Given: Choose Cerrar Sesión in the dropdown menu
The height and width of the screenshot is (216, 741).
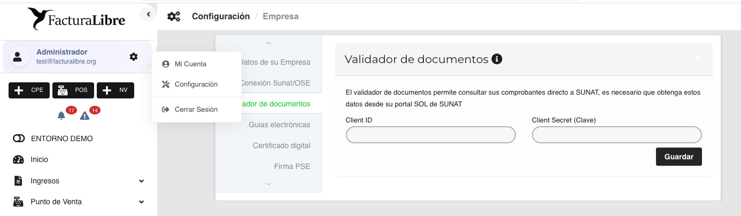Looking at the screenshot, I should (196, 109).
